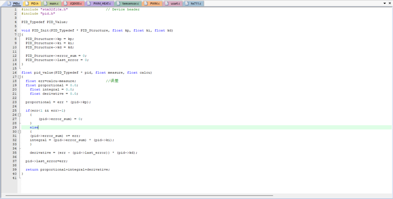Image resolution: width=393 pixels, height=199 pixels.
Task: Click '(pid->error_sum) = 0;' statement
Action: coord(61,119)
